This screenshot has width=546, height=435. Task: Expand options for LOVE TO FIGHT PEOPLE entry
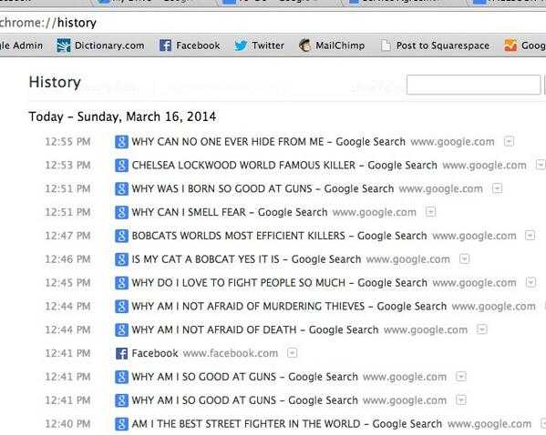pos(531,282)
